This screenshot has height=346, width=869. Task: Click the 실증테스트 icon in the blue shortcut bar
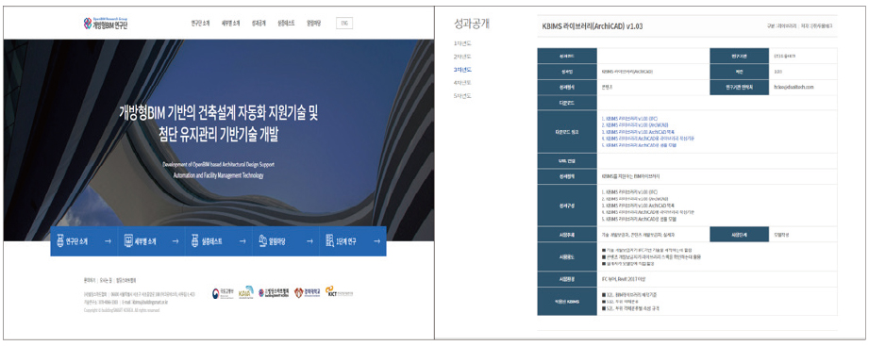click(194, 241)
